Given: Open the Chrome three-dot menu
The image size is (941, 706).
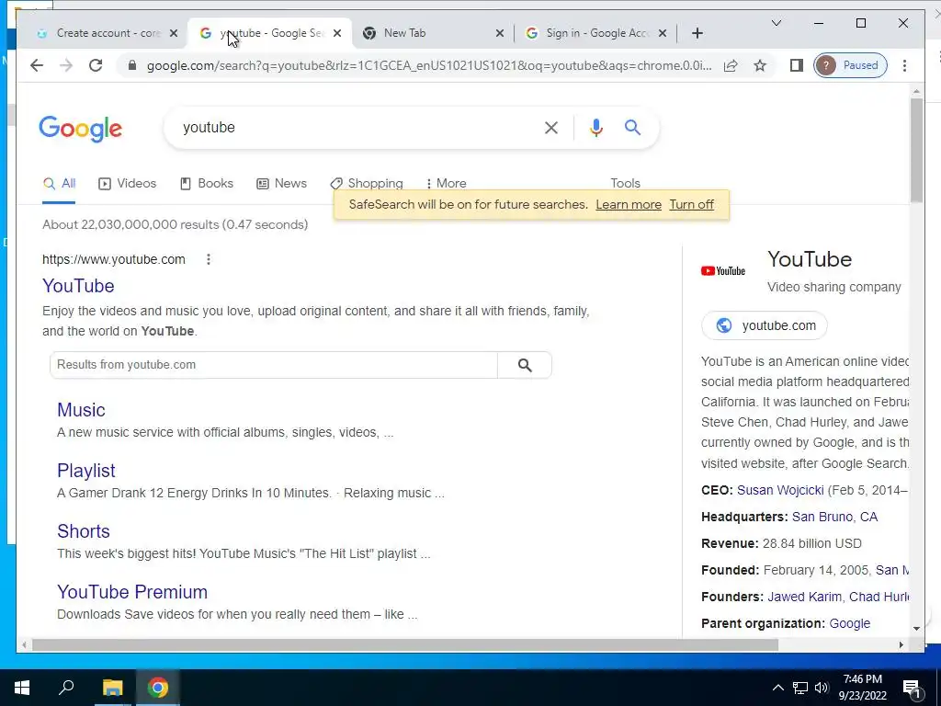Looking at the screenshot, I should [x=904, y=65].
